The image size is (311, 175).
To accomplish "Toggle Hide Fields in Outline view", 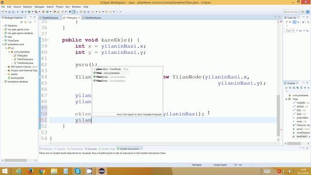I will [297, 87].
